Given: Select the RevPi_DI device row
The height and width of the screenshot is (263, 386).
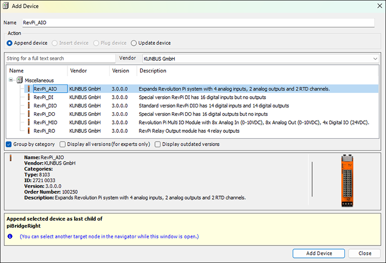Looking at the screenshot, I should (201, 97).
